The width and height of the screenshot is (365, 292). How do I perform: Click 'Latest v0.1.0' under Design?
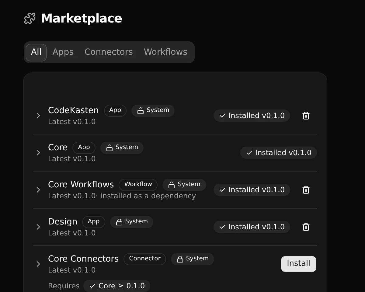pyautogui.click(x=72, y=233)
